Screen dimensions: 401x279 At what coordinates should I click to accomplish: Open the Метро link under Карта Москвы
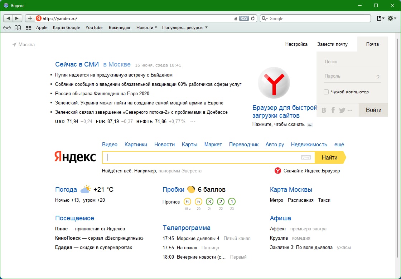pos(276,200)
